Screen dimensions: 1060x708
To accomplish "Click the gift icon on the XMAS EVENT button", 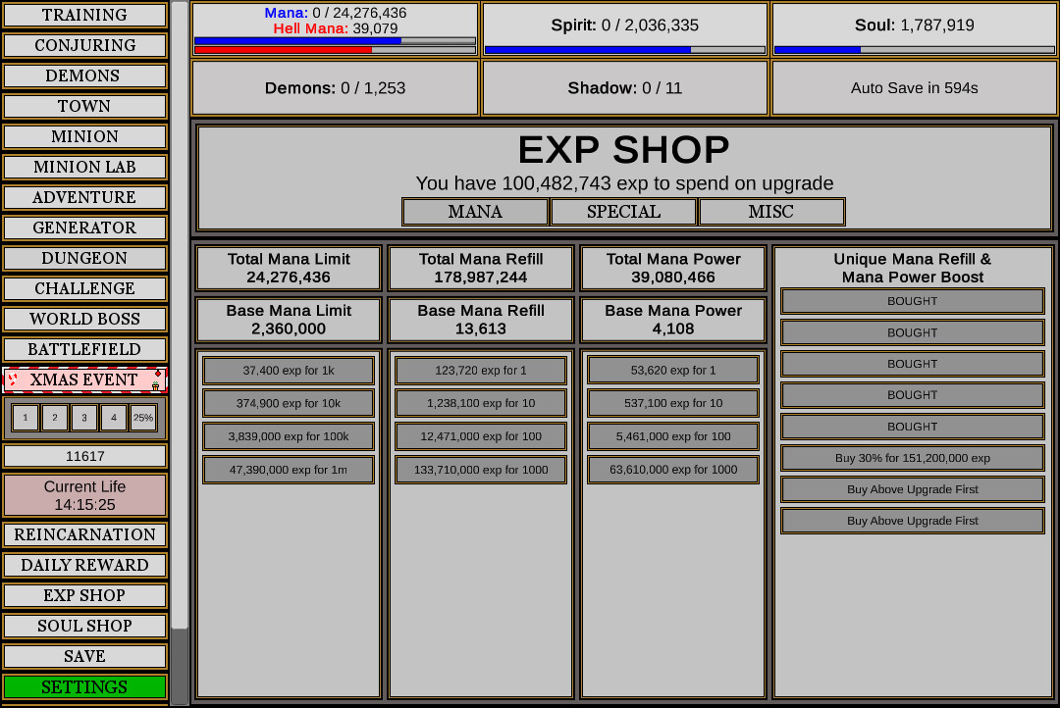I will 155,386.
